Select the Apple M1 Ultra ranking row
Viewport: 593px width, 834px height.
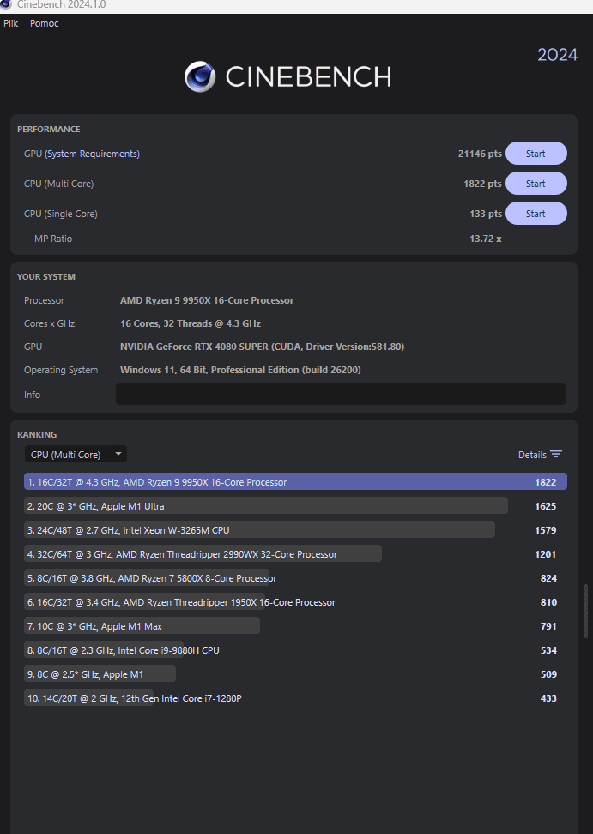coord(295,506)
